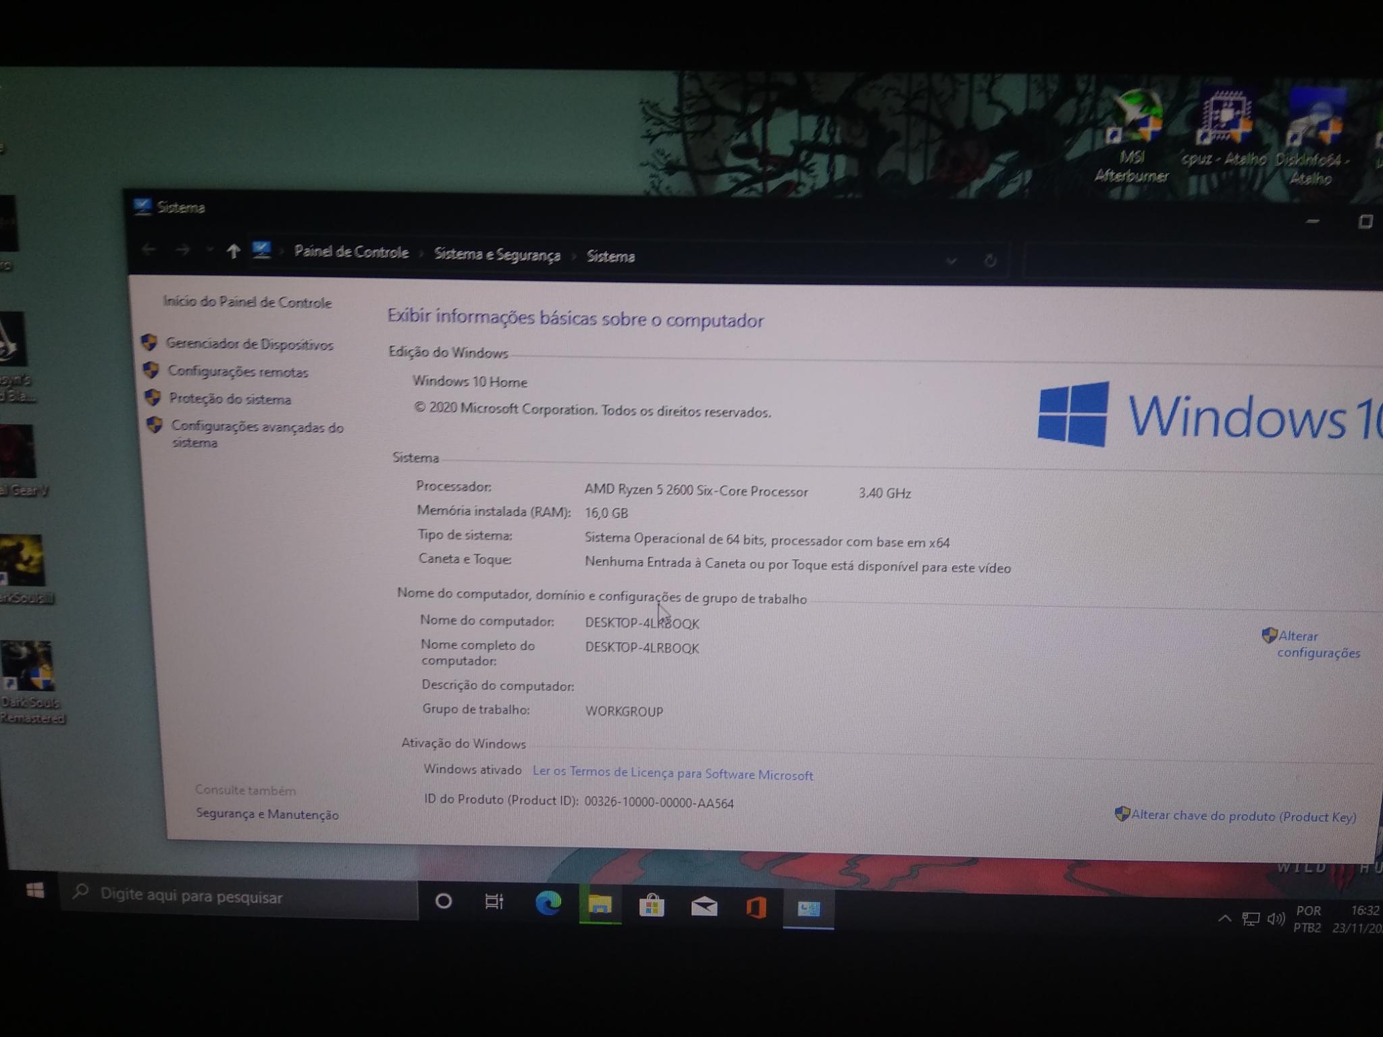Open network icon in system tray
Image resolution: width=1383 pixels, height=1037 pixels.
1251,919
